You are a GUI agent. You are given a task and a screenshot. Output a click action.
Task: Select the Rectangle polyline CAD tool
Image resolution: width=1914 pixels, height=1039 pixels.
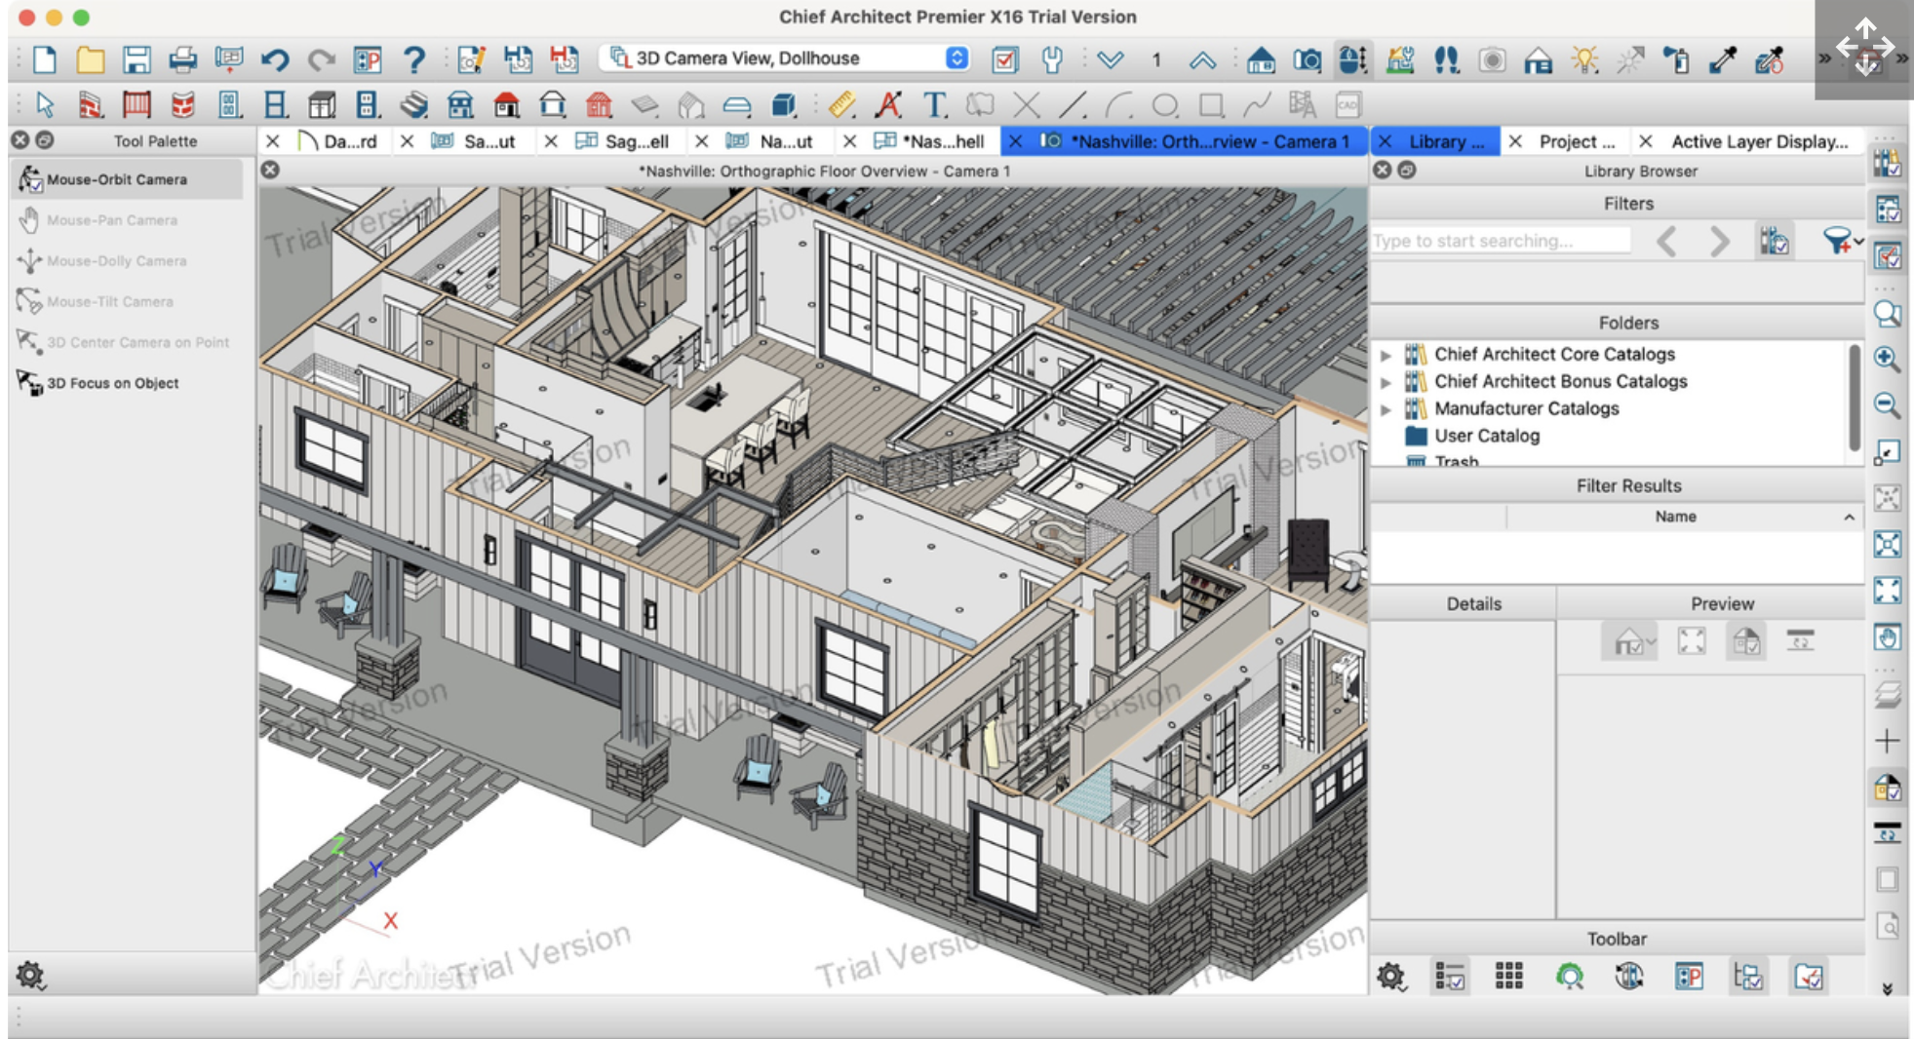(1211, 104)
